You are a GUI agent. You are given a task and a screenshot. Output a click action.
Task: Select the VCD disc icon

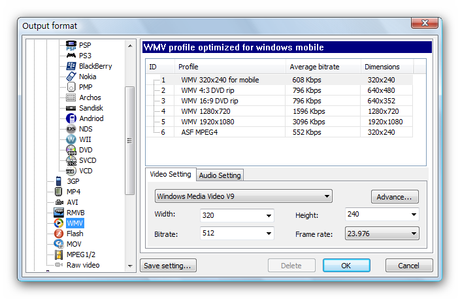(71, 171)
